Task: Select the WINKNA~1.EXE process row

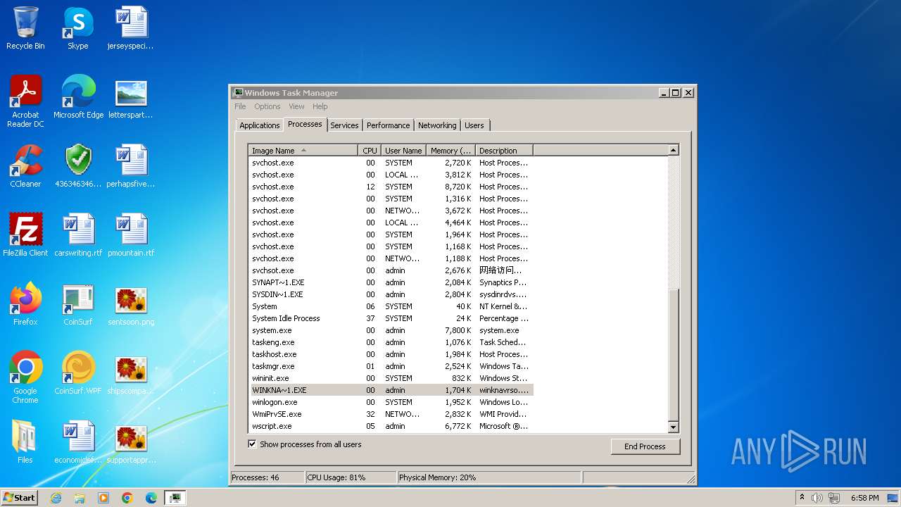Action: tap(391, 390)
